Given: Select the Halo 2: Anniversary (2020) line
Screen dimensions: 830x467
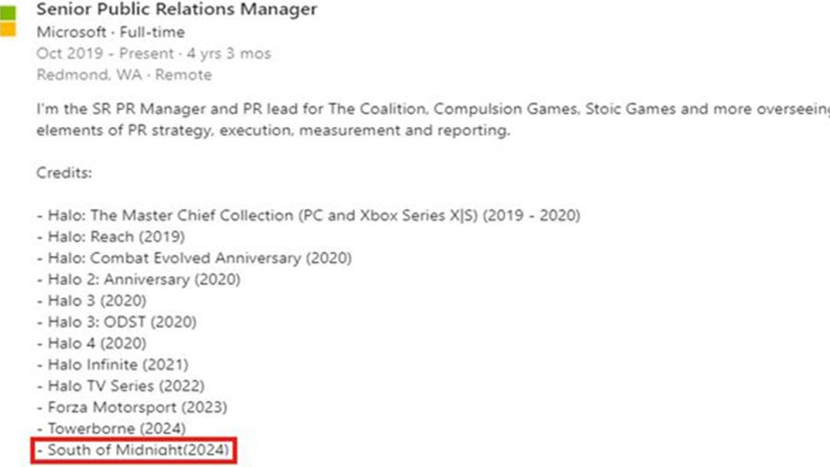Looking at the screenshot, I should (x=138, y=280).
